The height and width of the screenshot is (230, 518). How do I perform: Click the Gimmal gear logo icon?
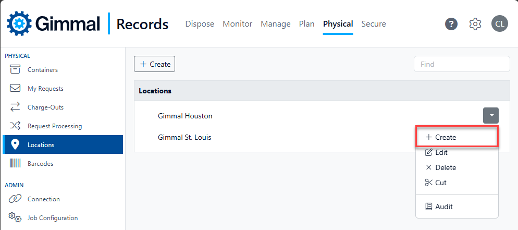point(19,23)
